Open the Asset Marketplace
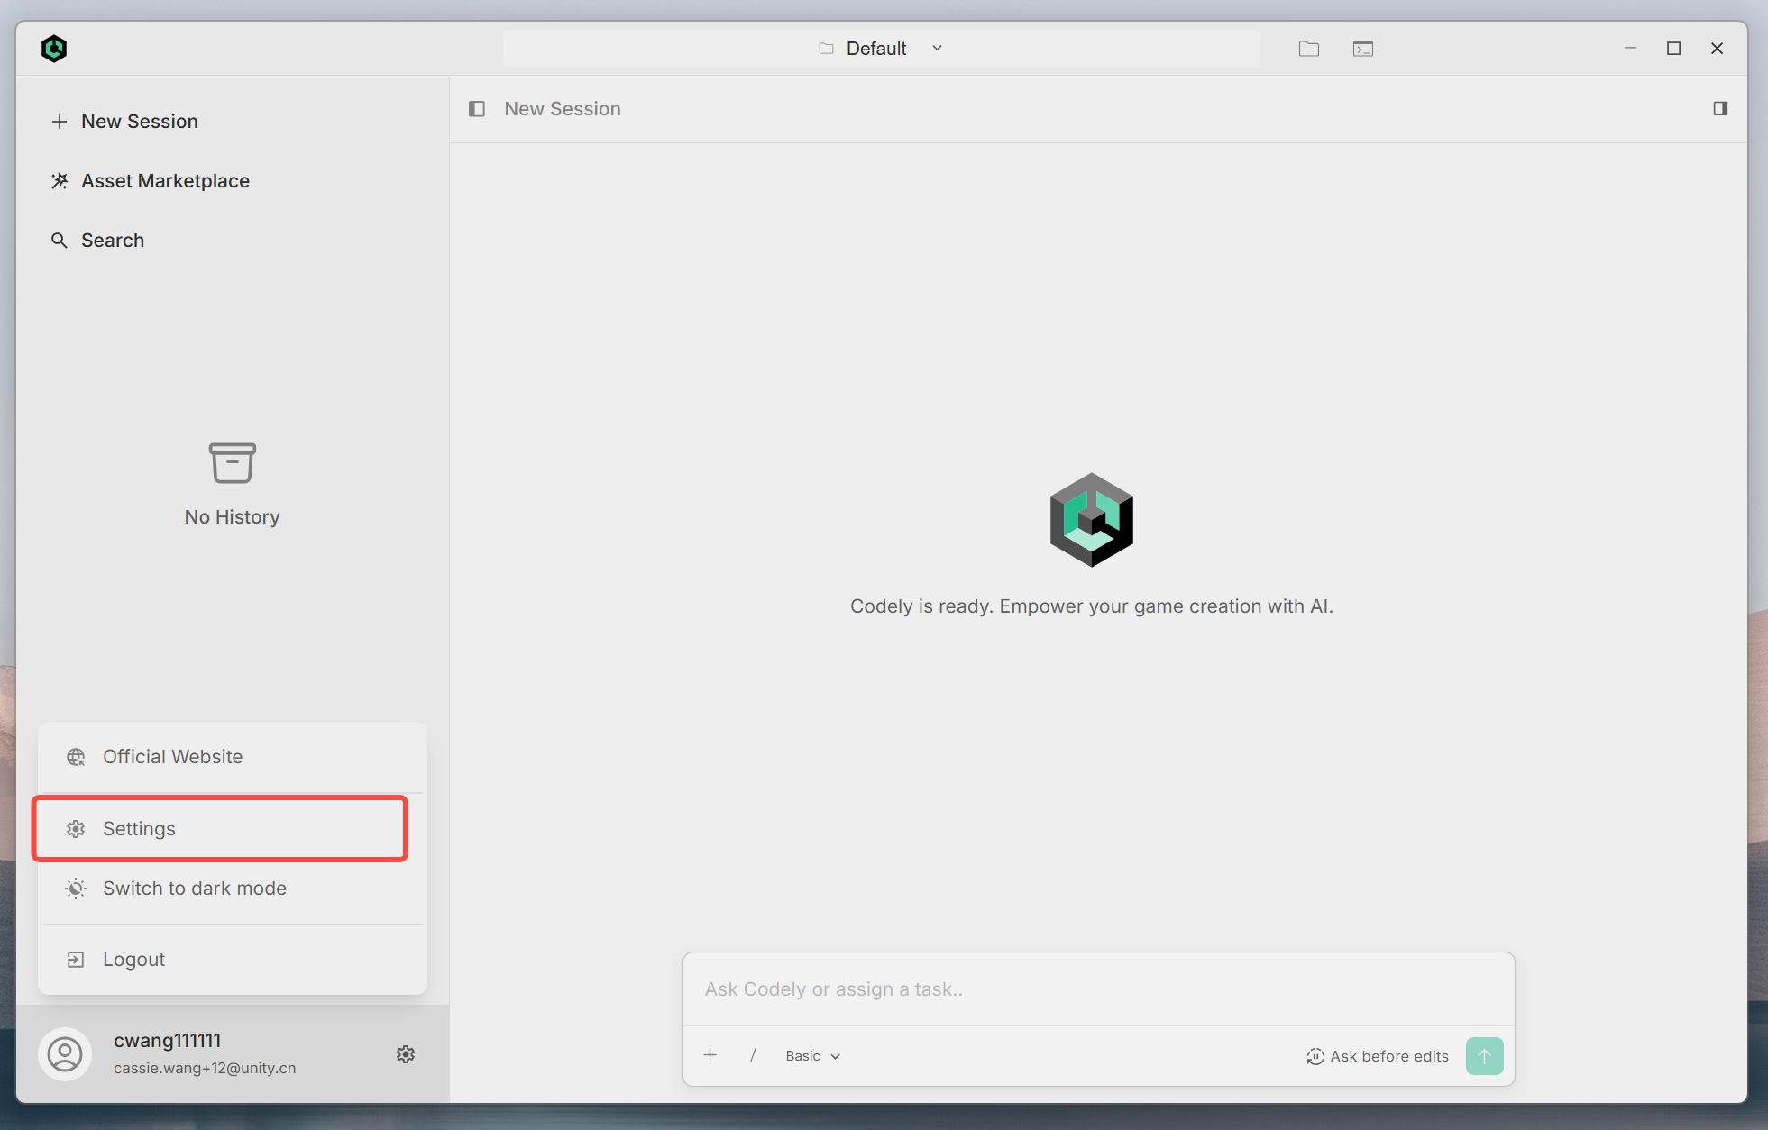Screen dimensions: 1768x1130 point(151,181)
